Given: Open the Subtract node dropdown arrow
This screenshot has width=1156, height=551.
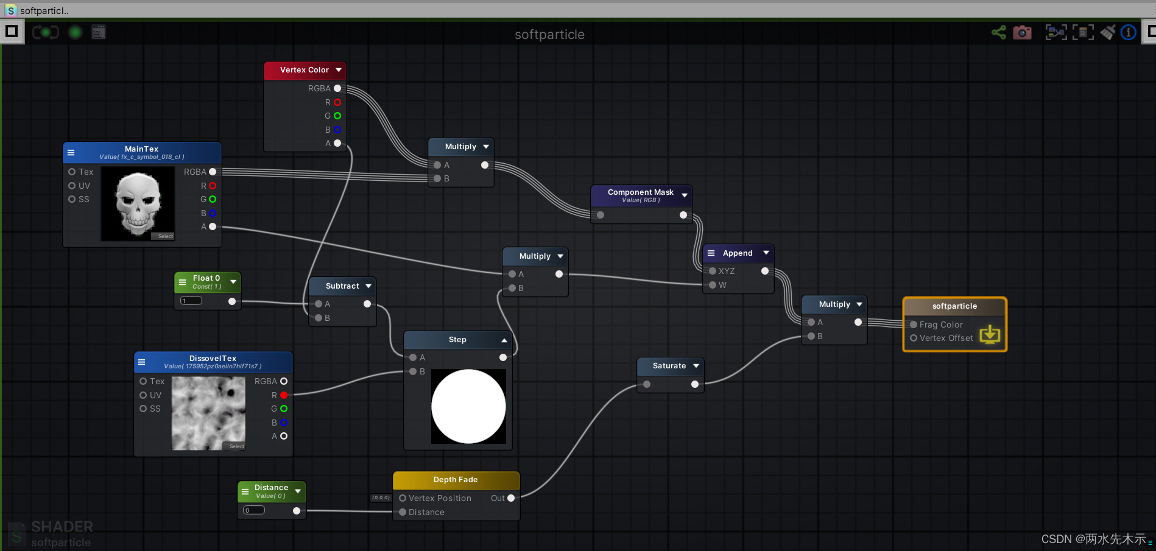Looking at the screenshot, I should (x=368, y=286).
